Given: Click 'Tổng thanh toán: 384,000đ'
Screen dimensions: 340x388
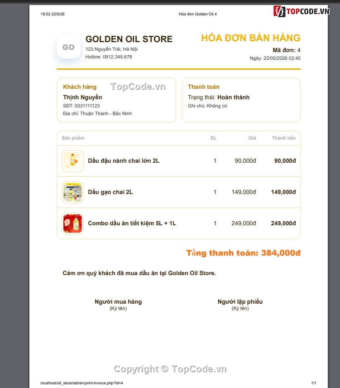Looking at the screenshot, I should pyautogui.click(x=244, y=253).
